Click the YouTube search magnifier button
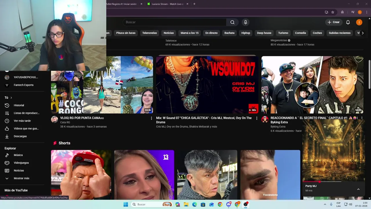The image size is (371, 209). click(x=232, y=22)
